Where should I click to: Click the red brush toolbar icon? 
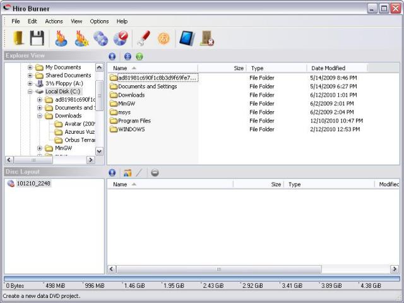point(143,39)
